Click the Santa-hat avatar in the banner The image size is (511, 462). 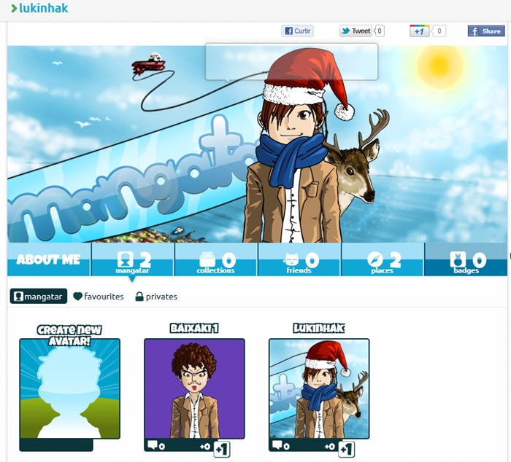click(x=297, y=146)
